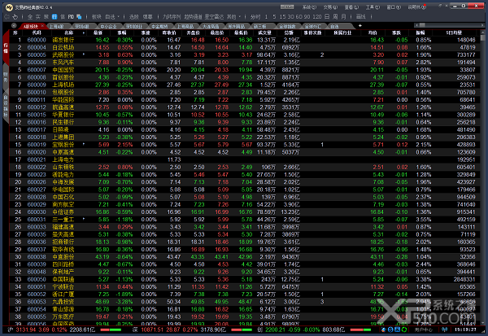Click the Shanghai index value 3131.94
This screenshot has height=336, width=488.
[26, 329]
